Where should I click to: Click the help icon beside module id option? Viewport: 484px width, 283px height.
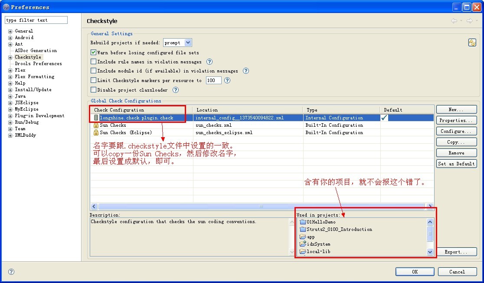246,71
